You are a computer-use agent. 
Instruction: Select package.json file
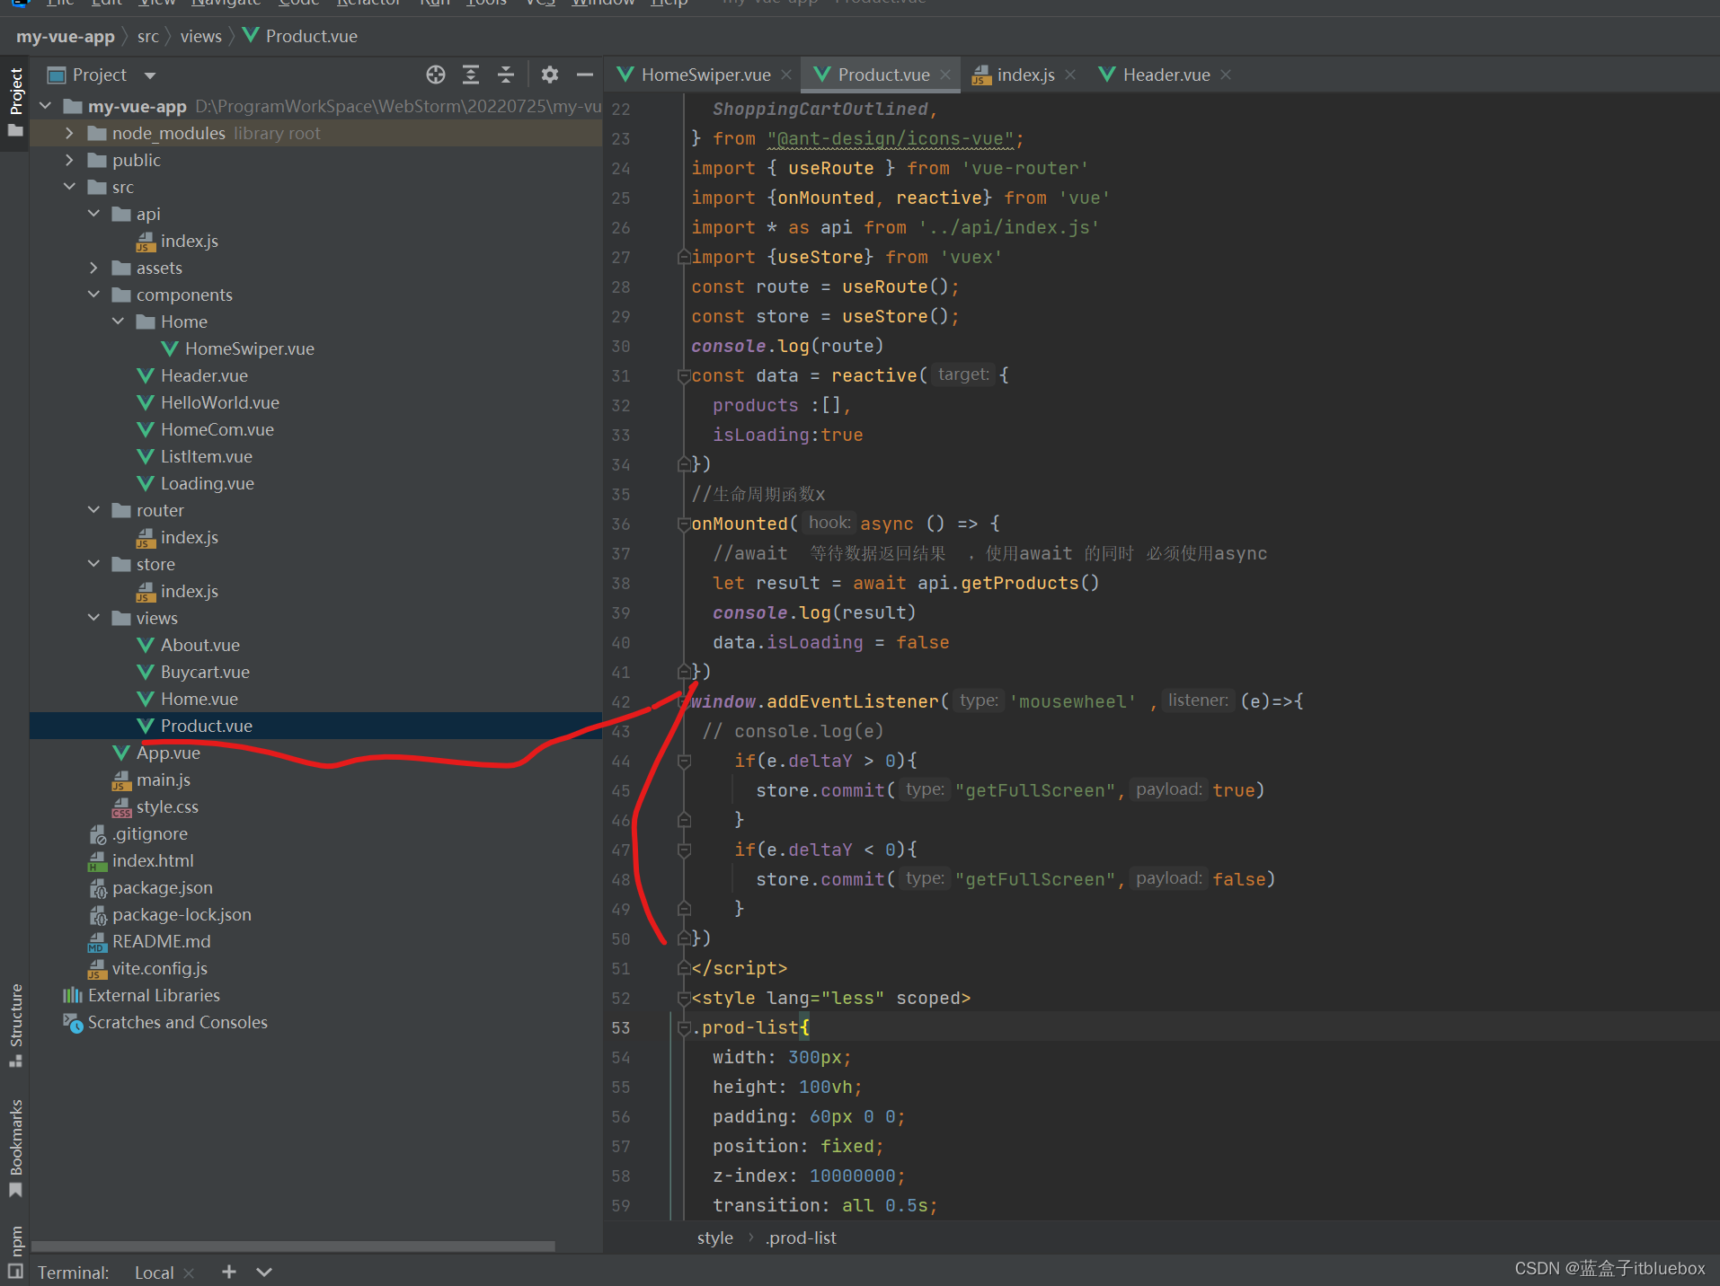point(162,887)
